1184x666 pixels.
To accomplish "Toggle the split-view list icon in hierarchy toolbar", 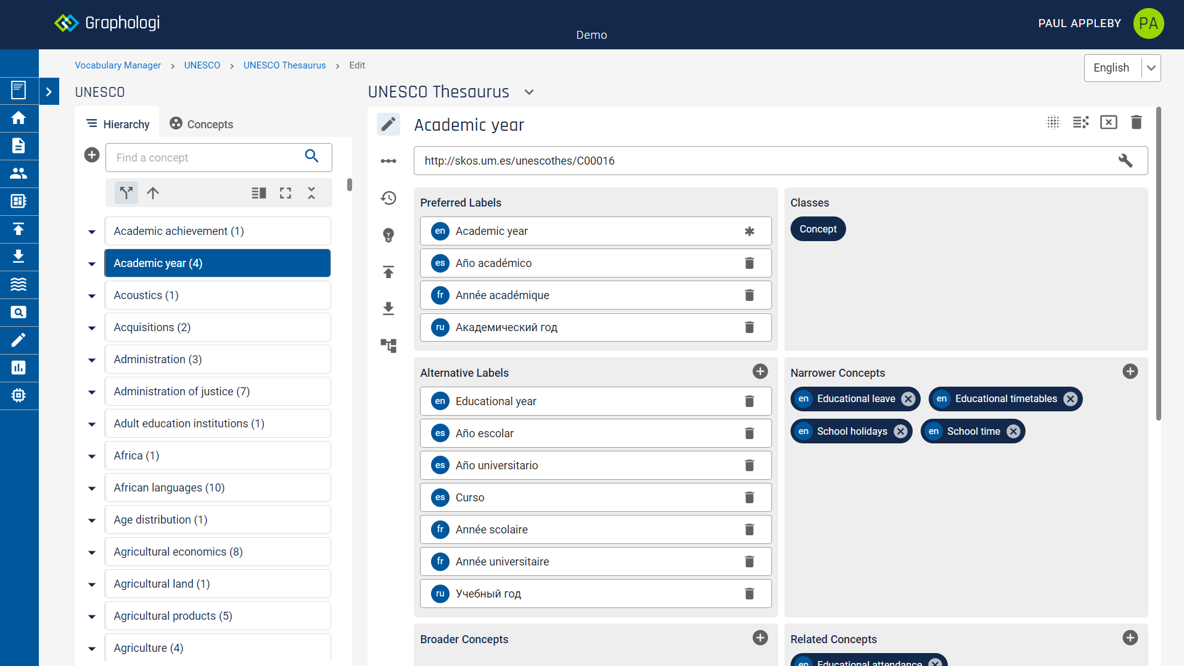I will (259, 193).
